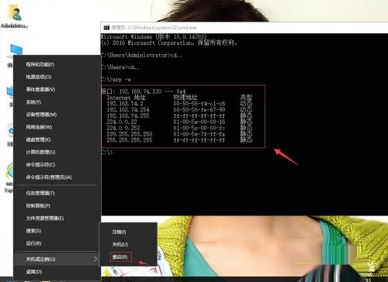The height and width of the screenshot is (282, 388).
Task: Open 计算机管理(G) menu entry
Action: (40, 152)
